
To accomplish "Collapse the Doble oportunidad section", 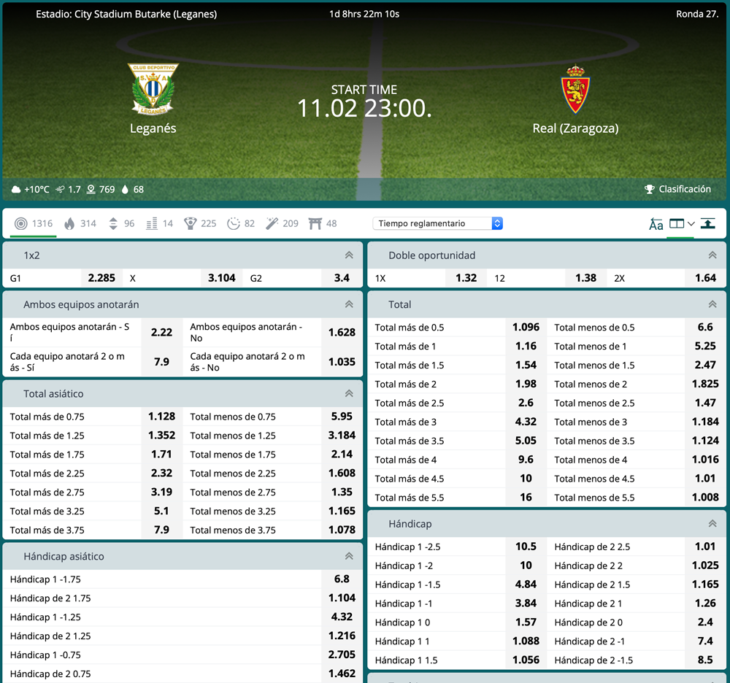I will click(x=712, y=255).
